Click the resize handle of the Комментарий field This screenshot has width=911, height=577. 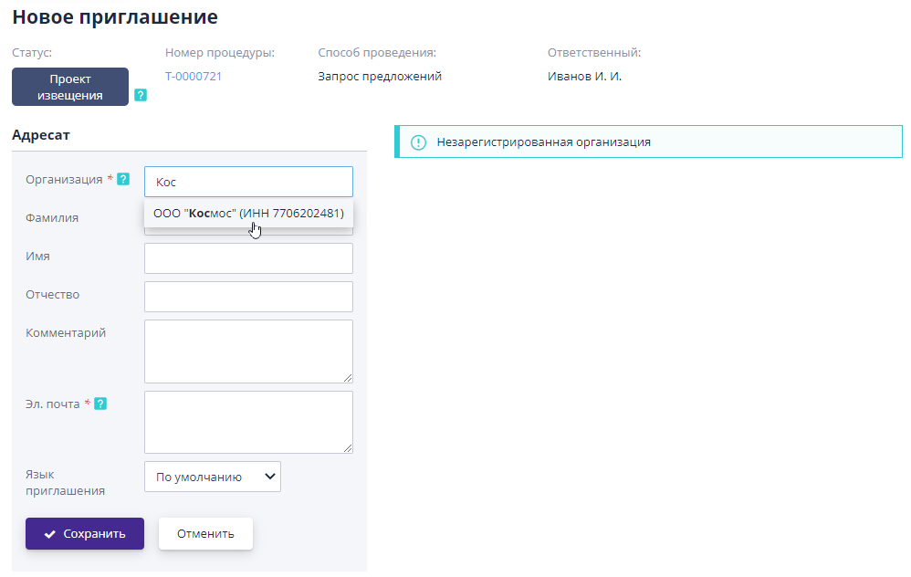pyautogui.click(x=349, y=378)
